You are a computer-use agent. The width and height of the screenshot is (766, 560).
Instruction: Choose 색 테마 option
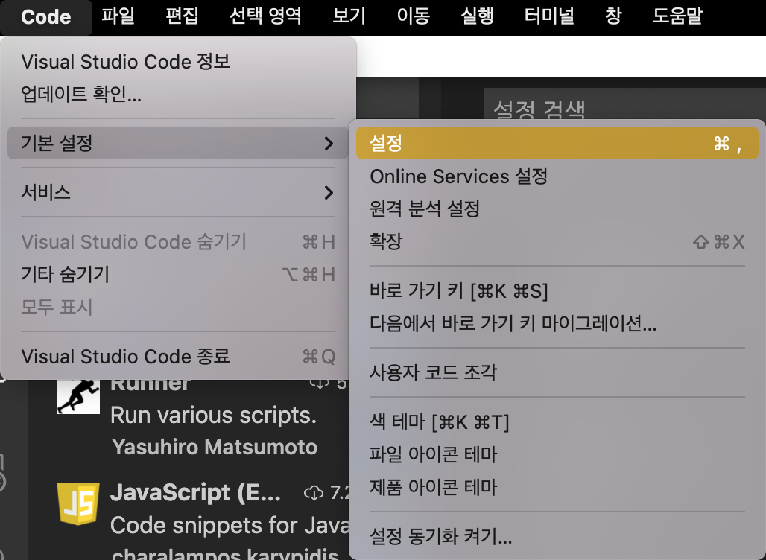[x=557, y=421]
